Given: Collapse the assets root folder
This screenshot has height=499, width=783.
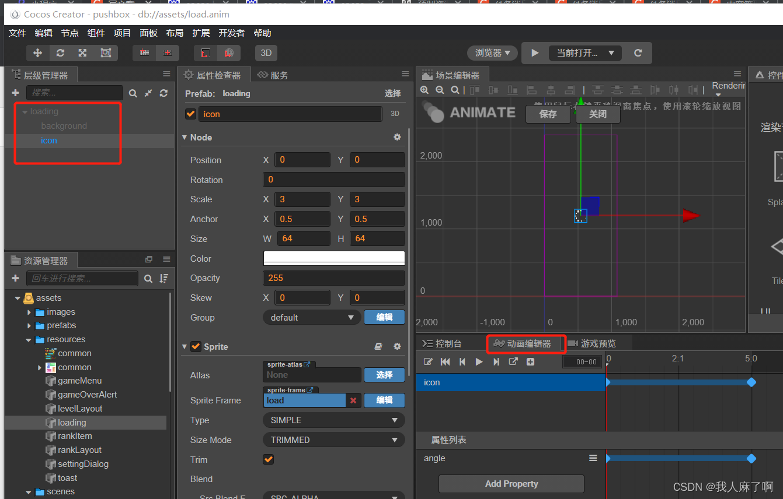Looking at the screenshot, I should [18, 298].
